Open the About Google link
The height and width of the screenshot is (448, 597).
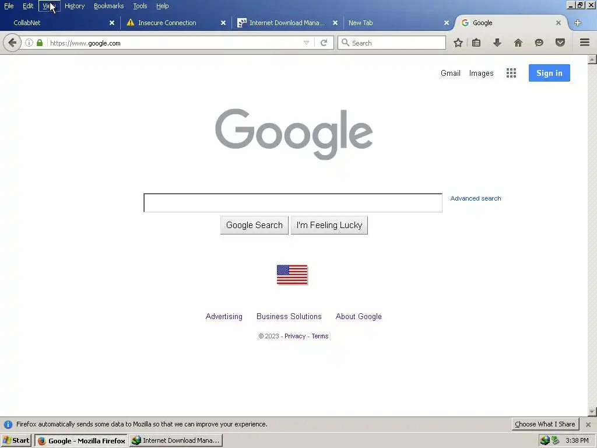[359, 317]
